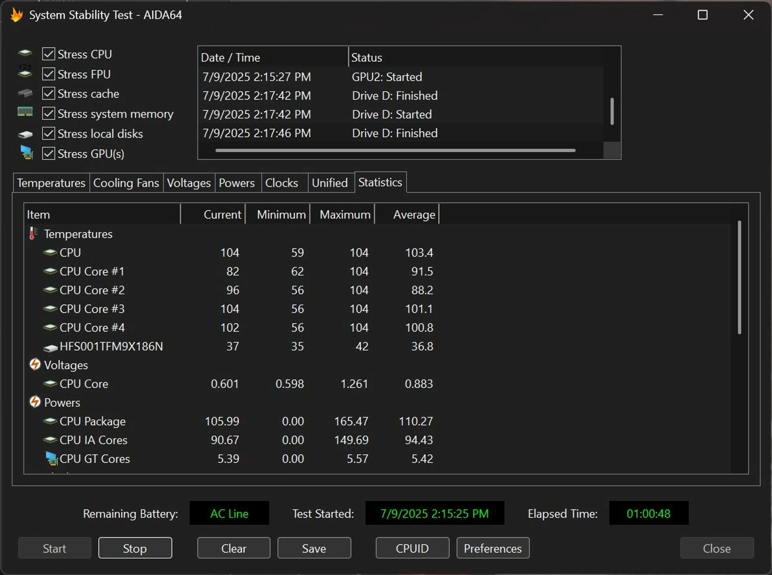Switch to the Voltages tab
Screen dimensions: 772x575
pyautogui.click(x=189, y=183)
